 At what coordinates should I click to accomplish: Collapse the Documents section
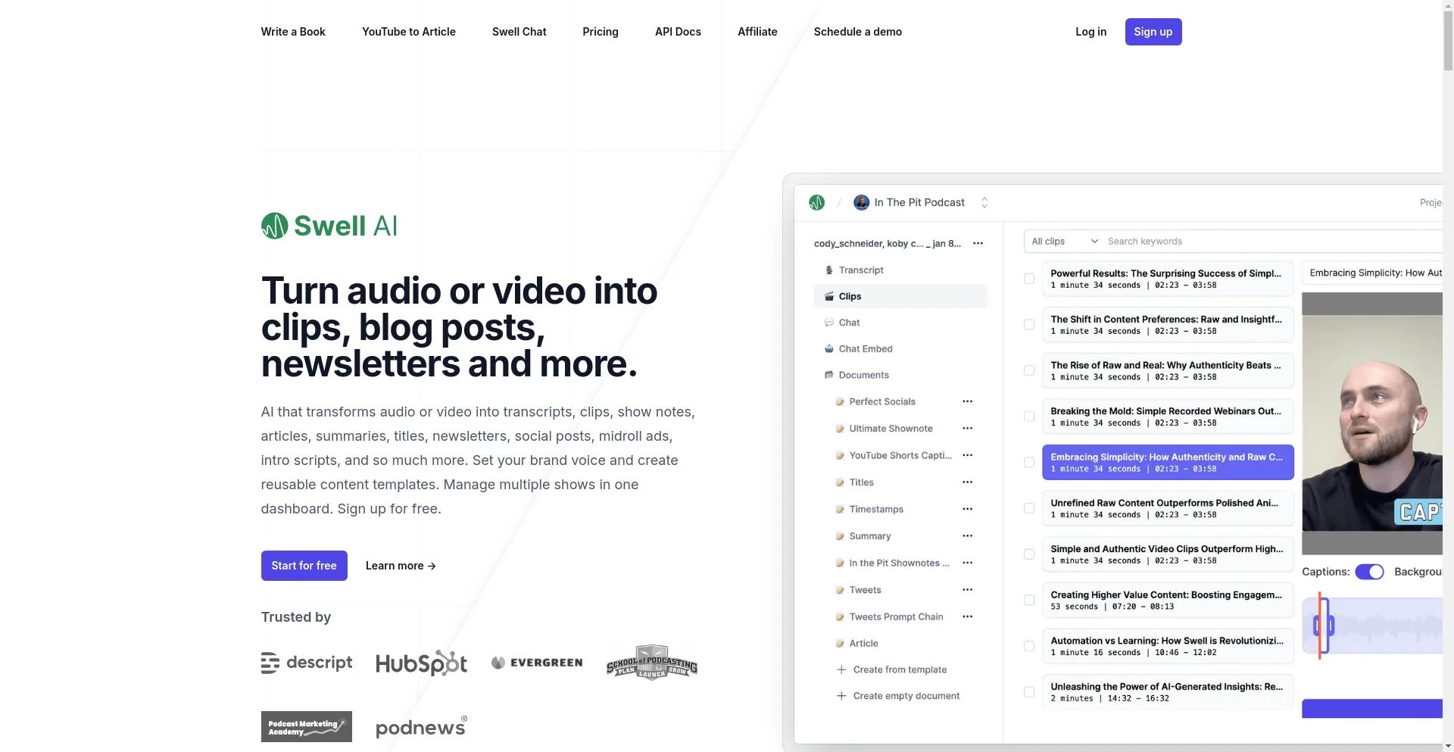(x=863, y=375)
